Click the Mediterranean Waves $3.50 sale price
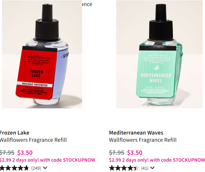The height and width of the screenshot is (172, 205). (135, 152)
